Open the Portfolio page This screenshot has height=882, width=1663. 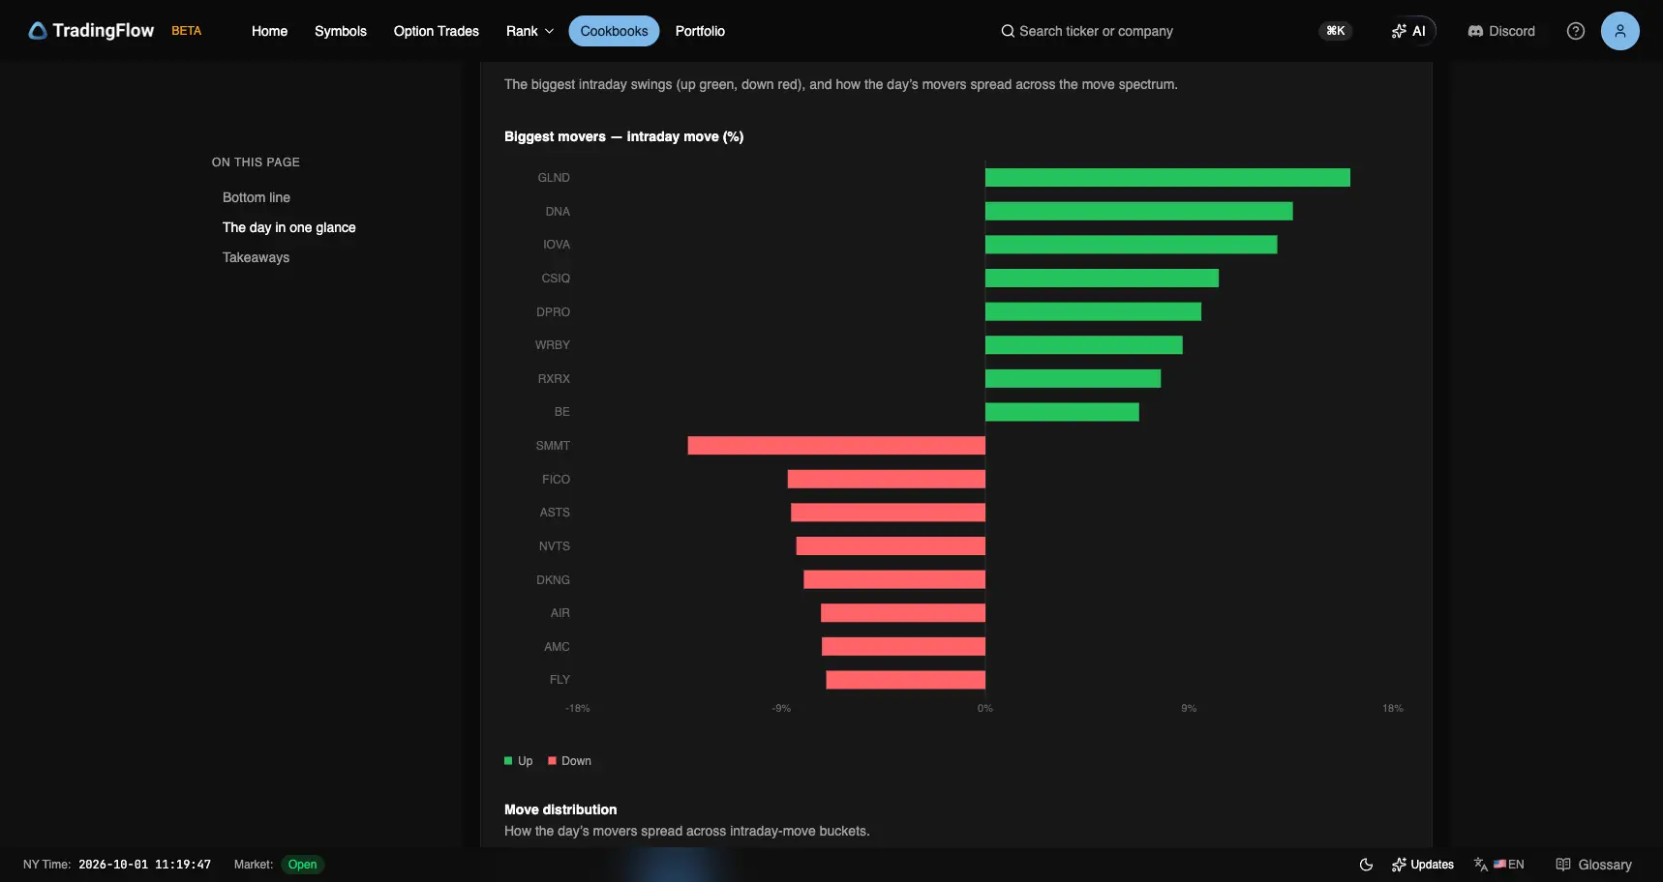pos(700,31)
